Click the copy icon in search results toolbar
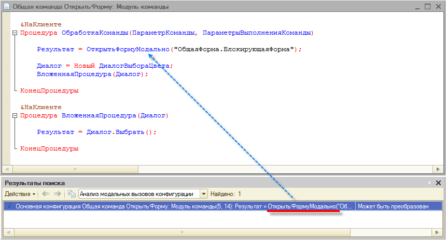 71,194
